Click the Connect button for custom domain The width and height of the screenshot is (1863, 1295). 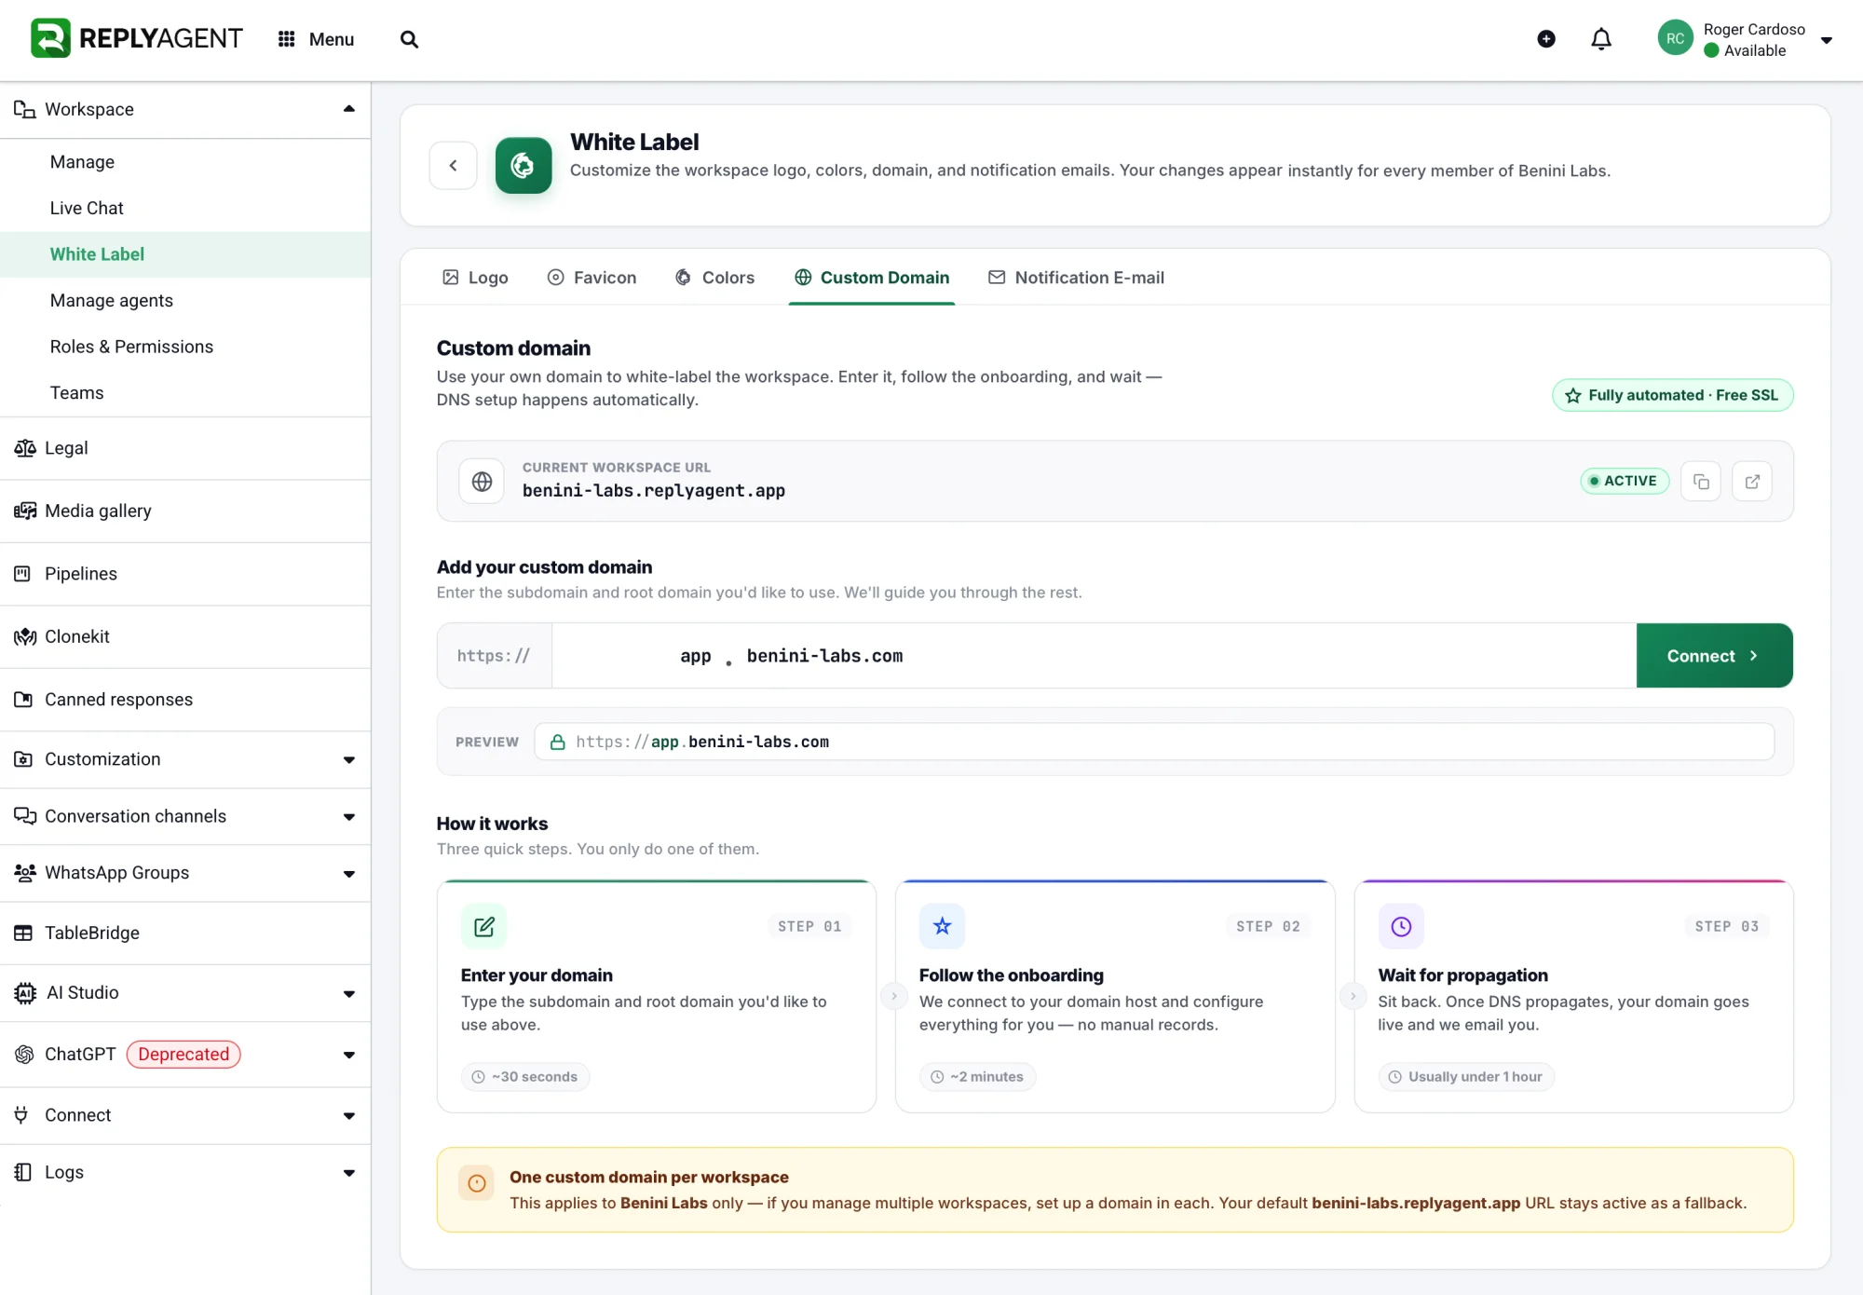coord(1714,656)
